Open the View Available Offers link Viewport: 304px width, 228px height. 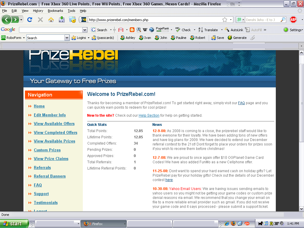click(x=54, y=123)
